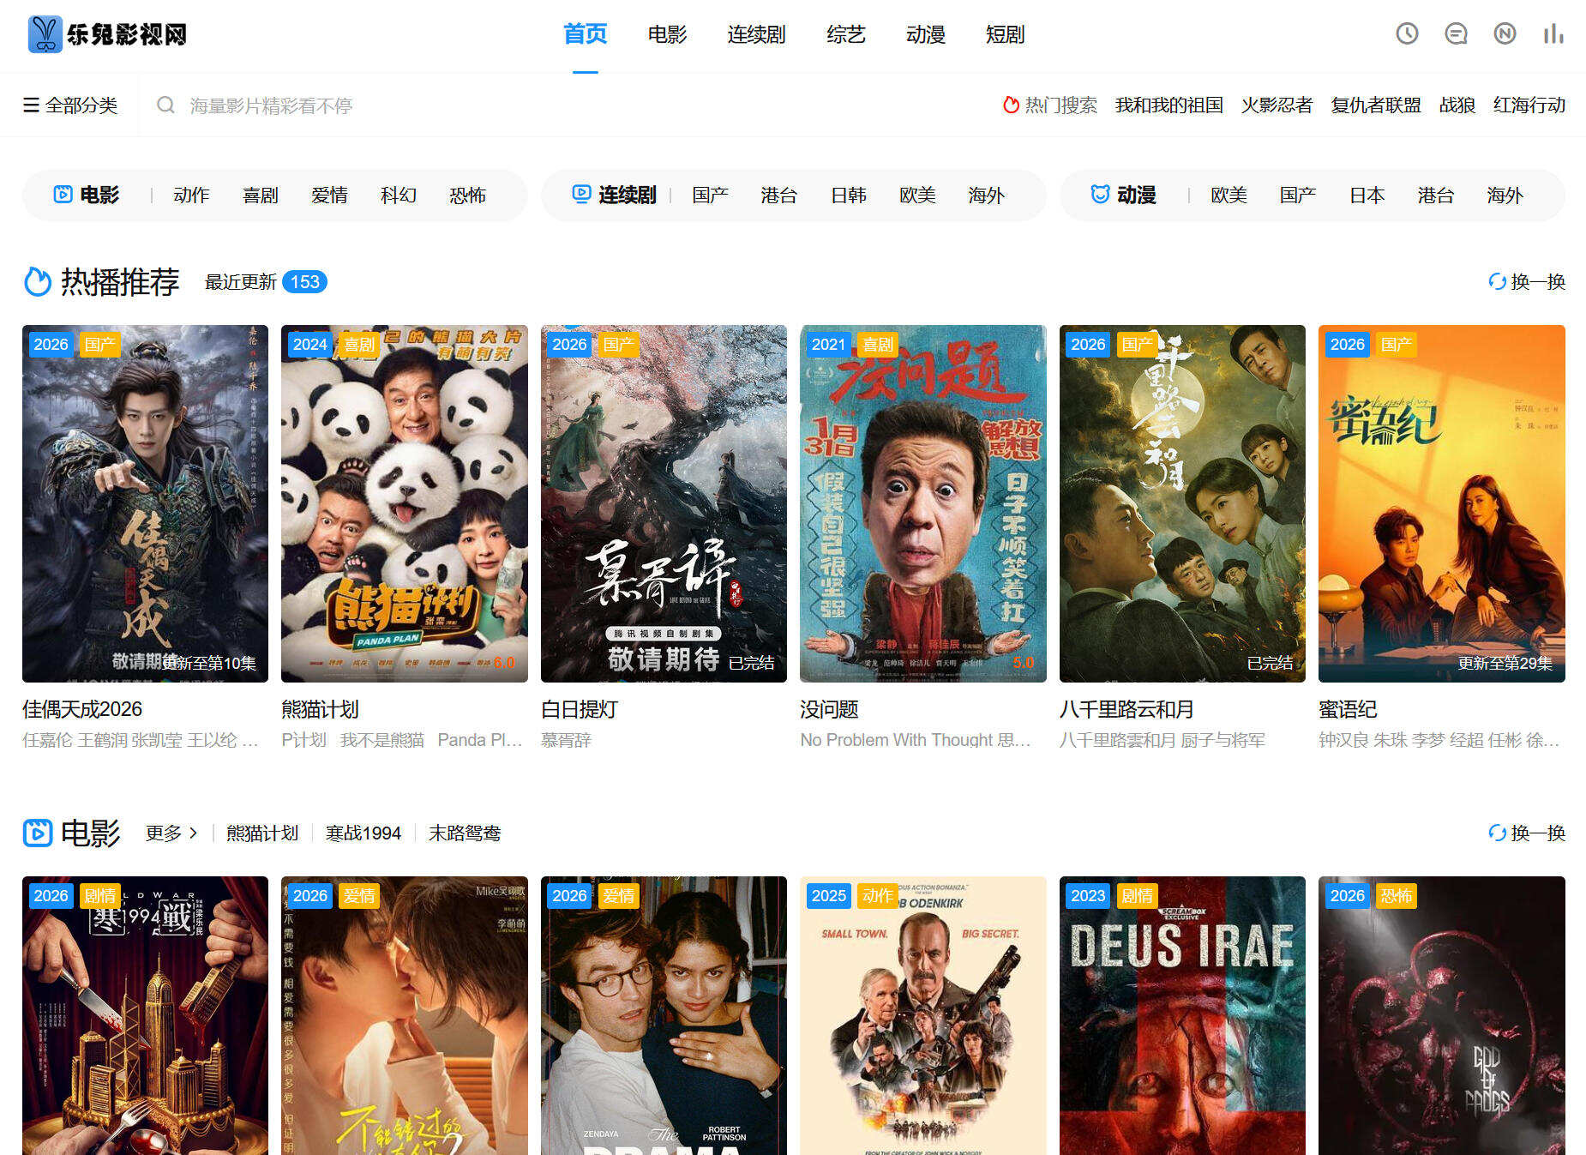Expand 更多 in the 电影 section
This screenshot has height=1155, width=1586.
(x=171, y=833)
